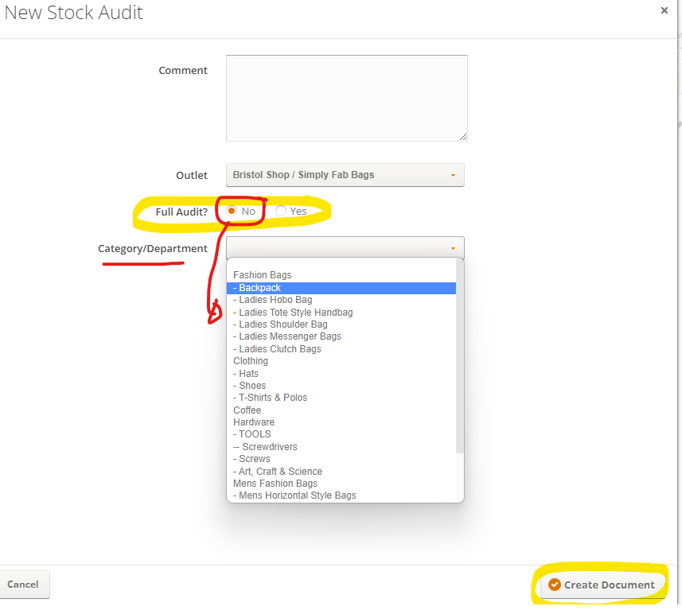Choose Screwdrivers subcategory
The height and width of the screenshot is (614, 682).
341,447
